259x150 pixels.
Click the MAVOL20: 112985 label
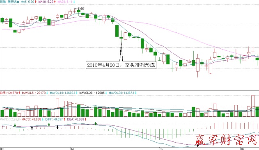pos(93,93)
